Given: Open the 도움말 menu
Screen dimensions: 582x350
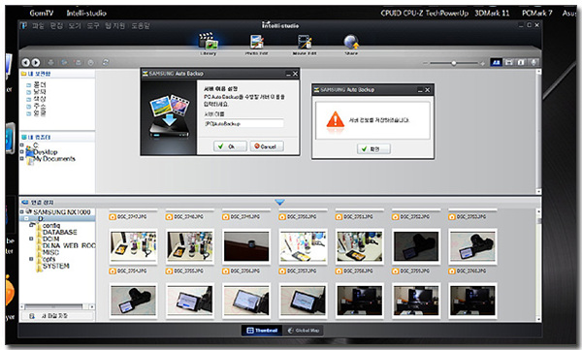Looking at the screenshot, I should pyautogui.click(x=141, y=25).
